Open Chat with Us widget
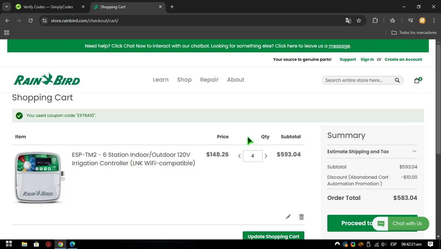 click(401, 223)
